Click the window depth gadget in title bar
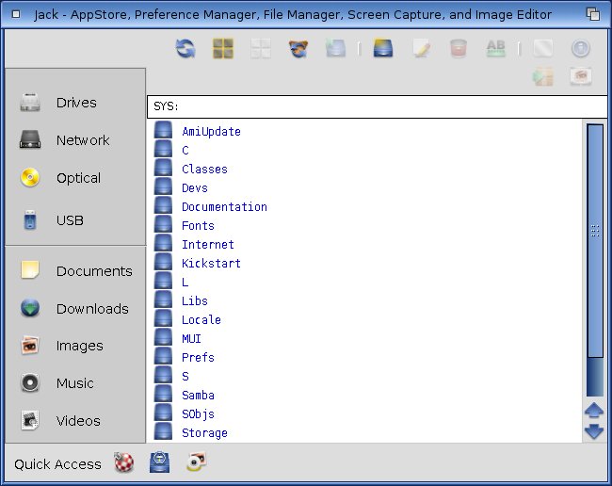 click(x=593, y=14)
